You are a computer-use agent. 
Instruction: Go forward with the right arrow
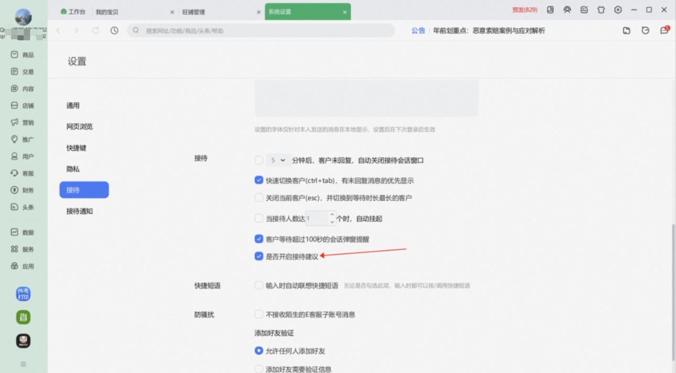tap(77, 30)
